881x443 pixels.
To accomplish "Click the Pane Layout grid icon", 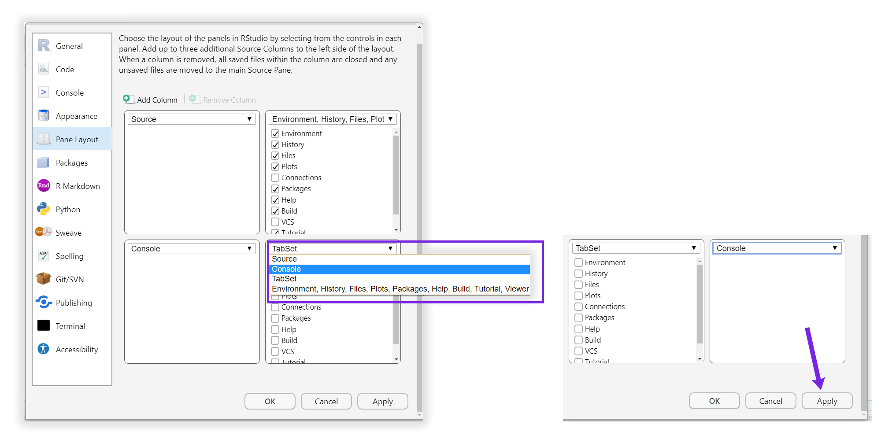I will [44, 139].
